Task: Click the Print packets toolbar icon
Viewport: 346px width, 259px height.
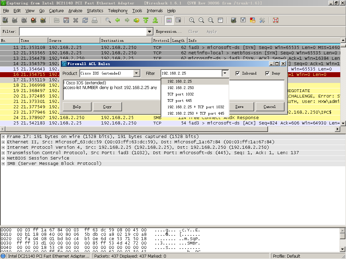Action: [95, 20]
